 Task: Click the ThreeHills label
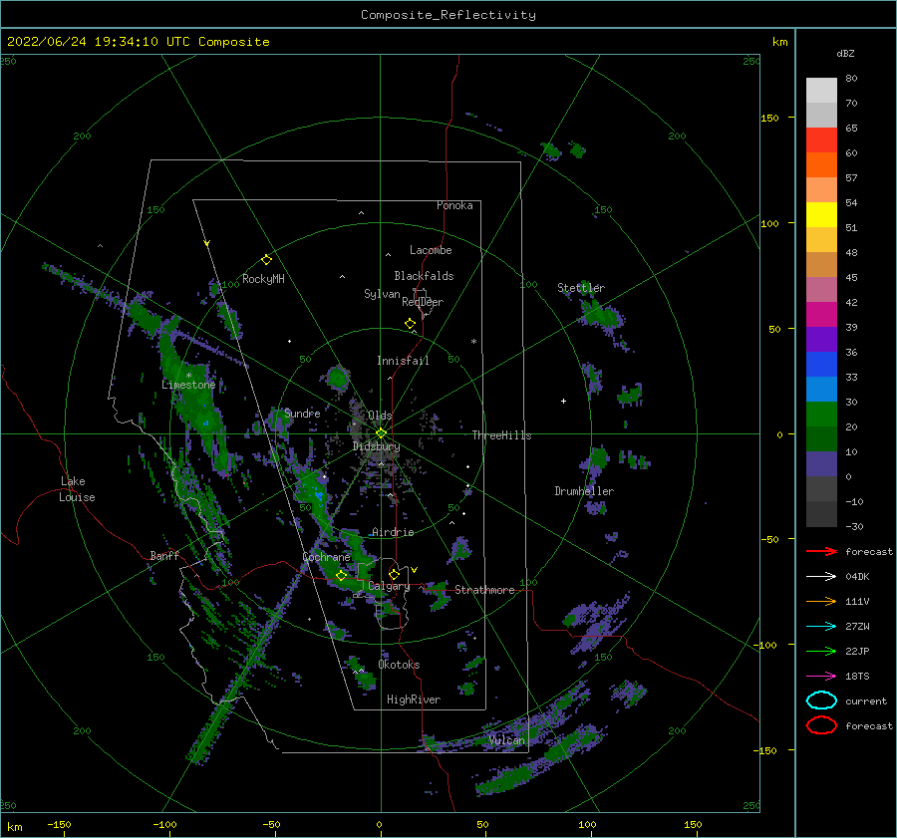tap(501, 435)
